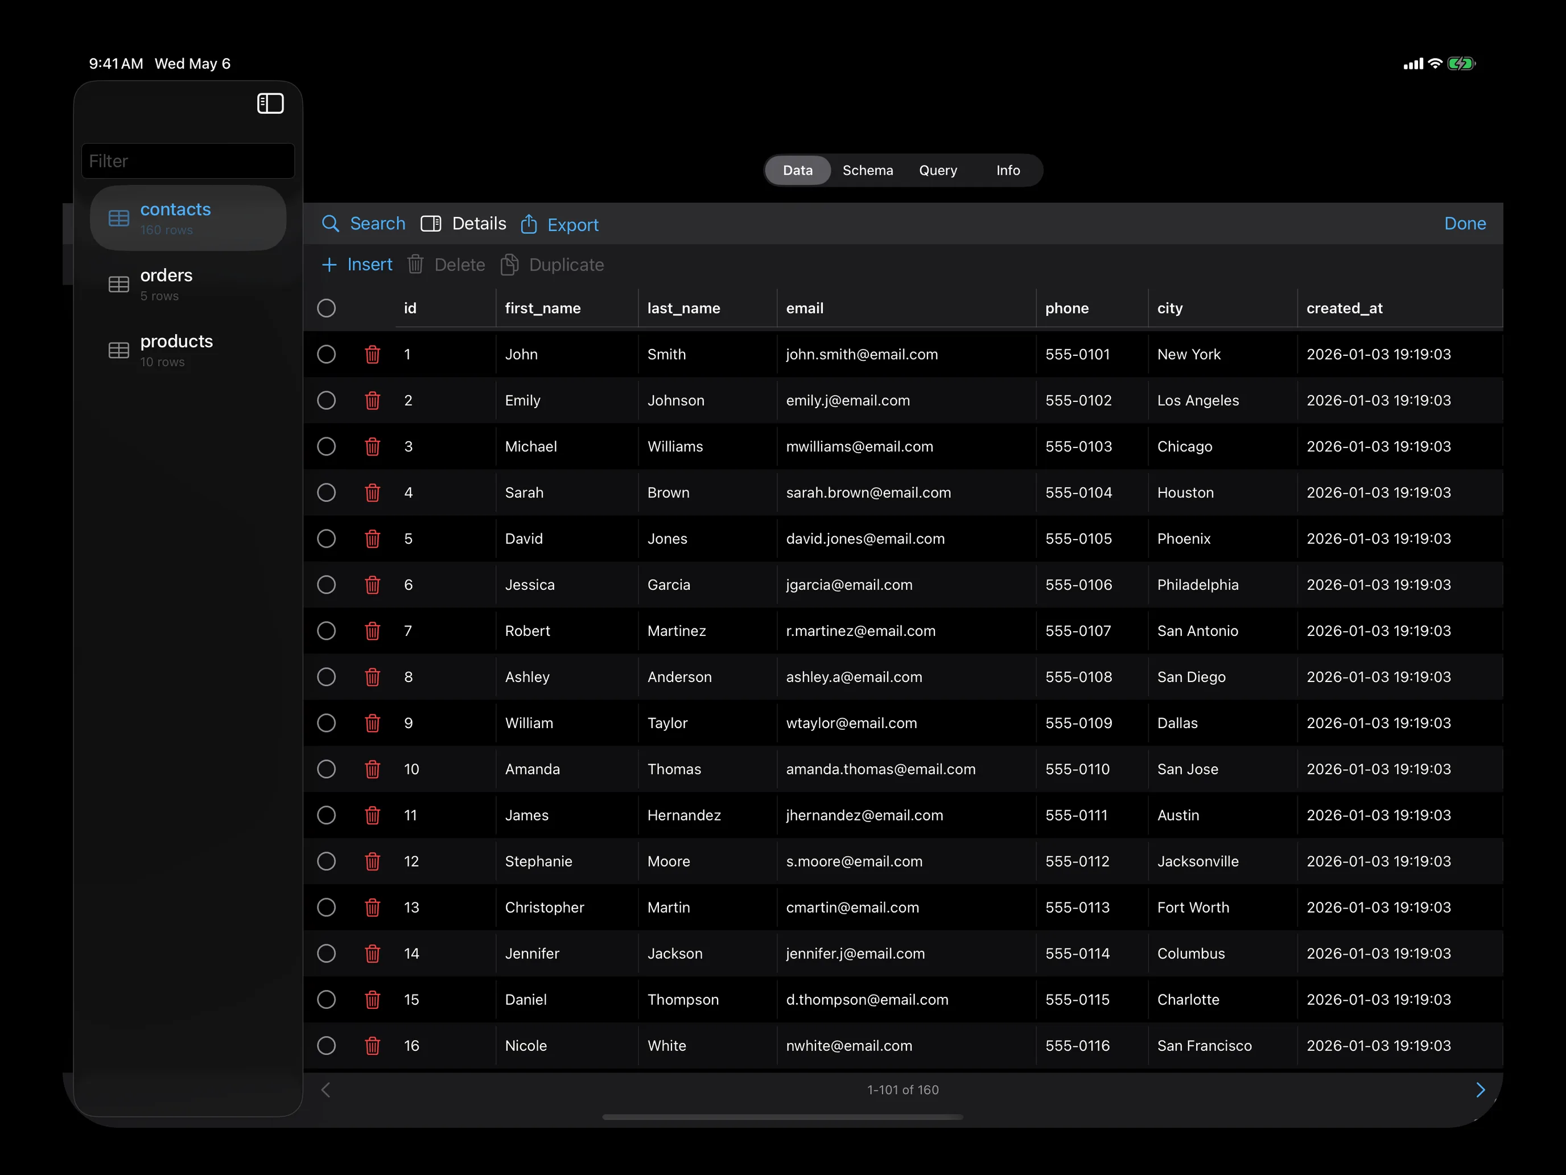Viewport: 1566px width, 1175px height.
Task: Click the Export text button
Action: 572,225
